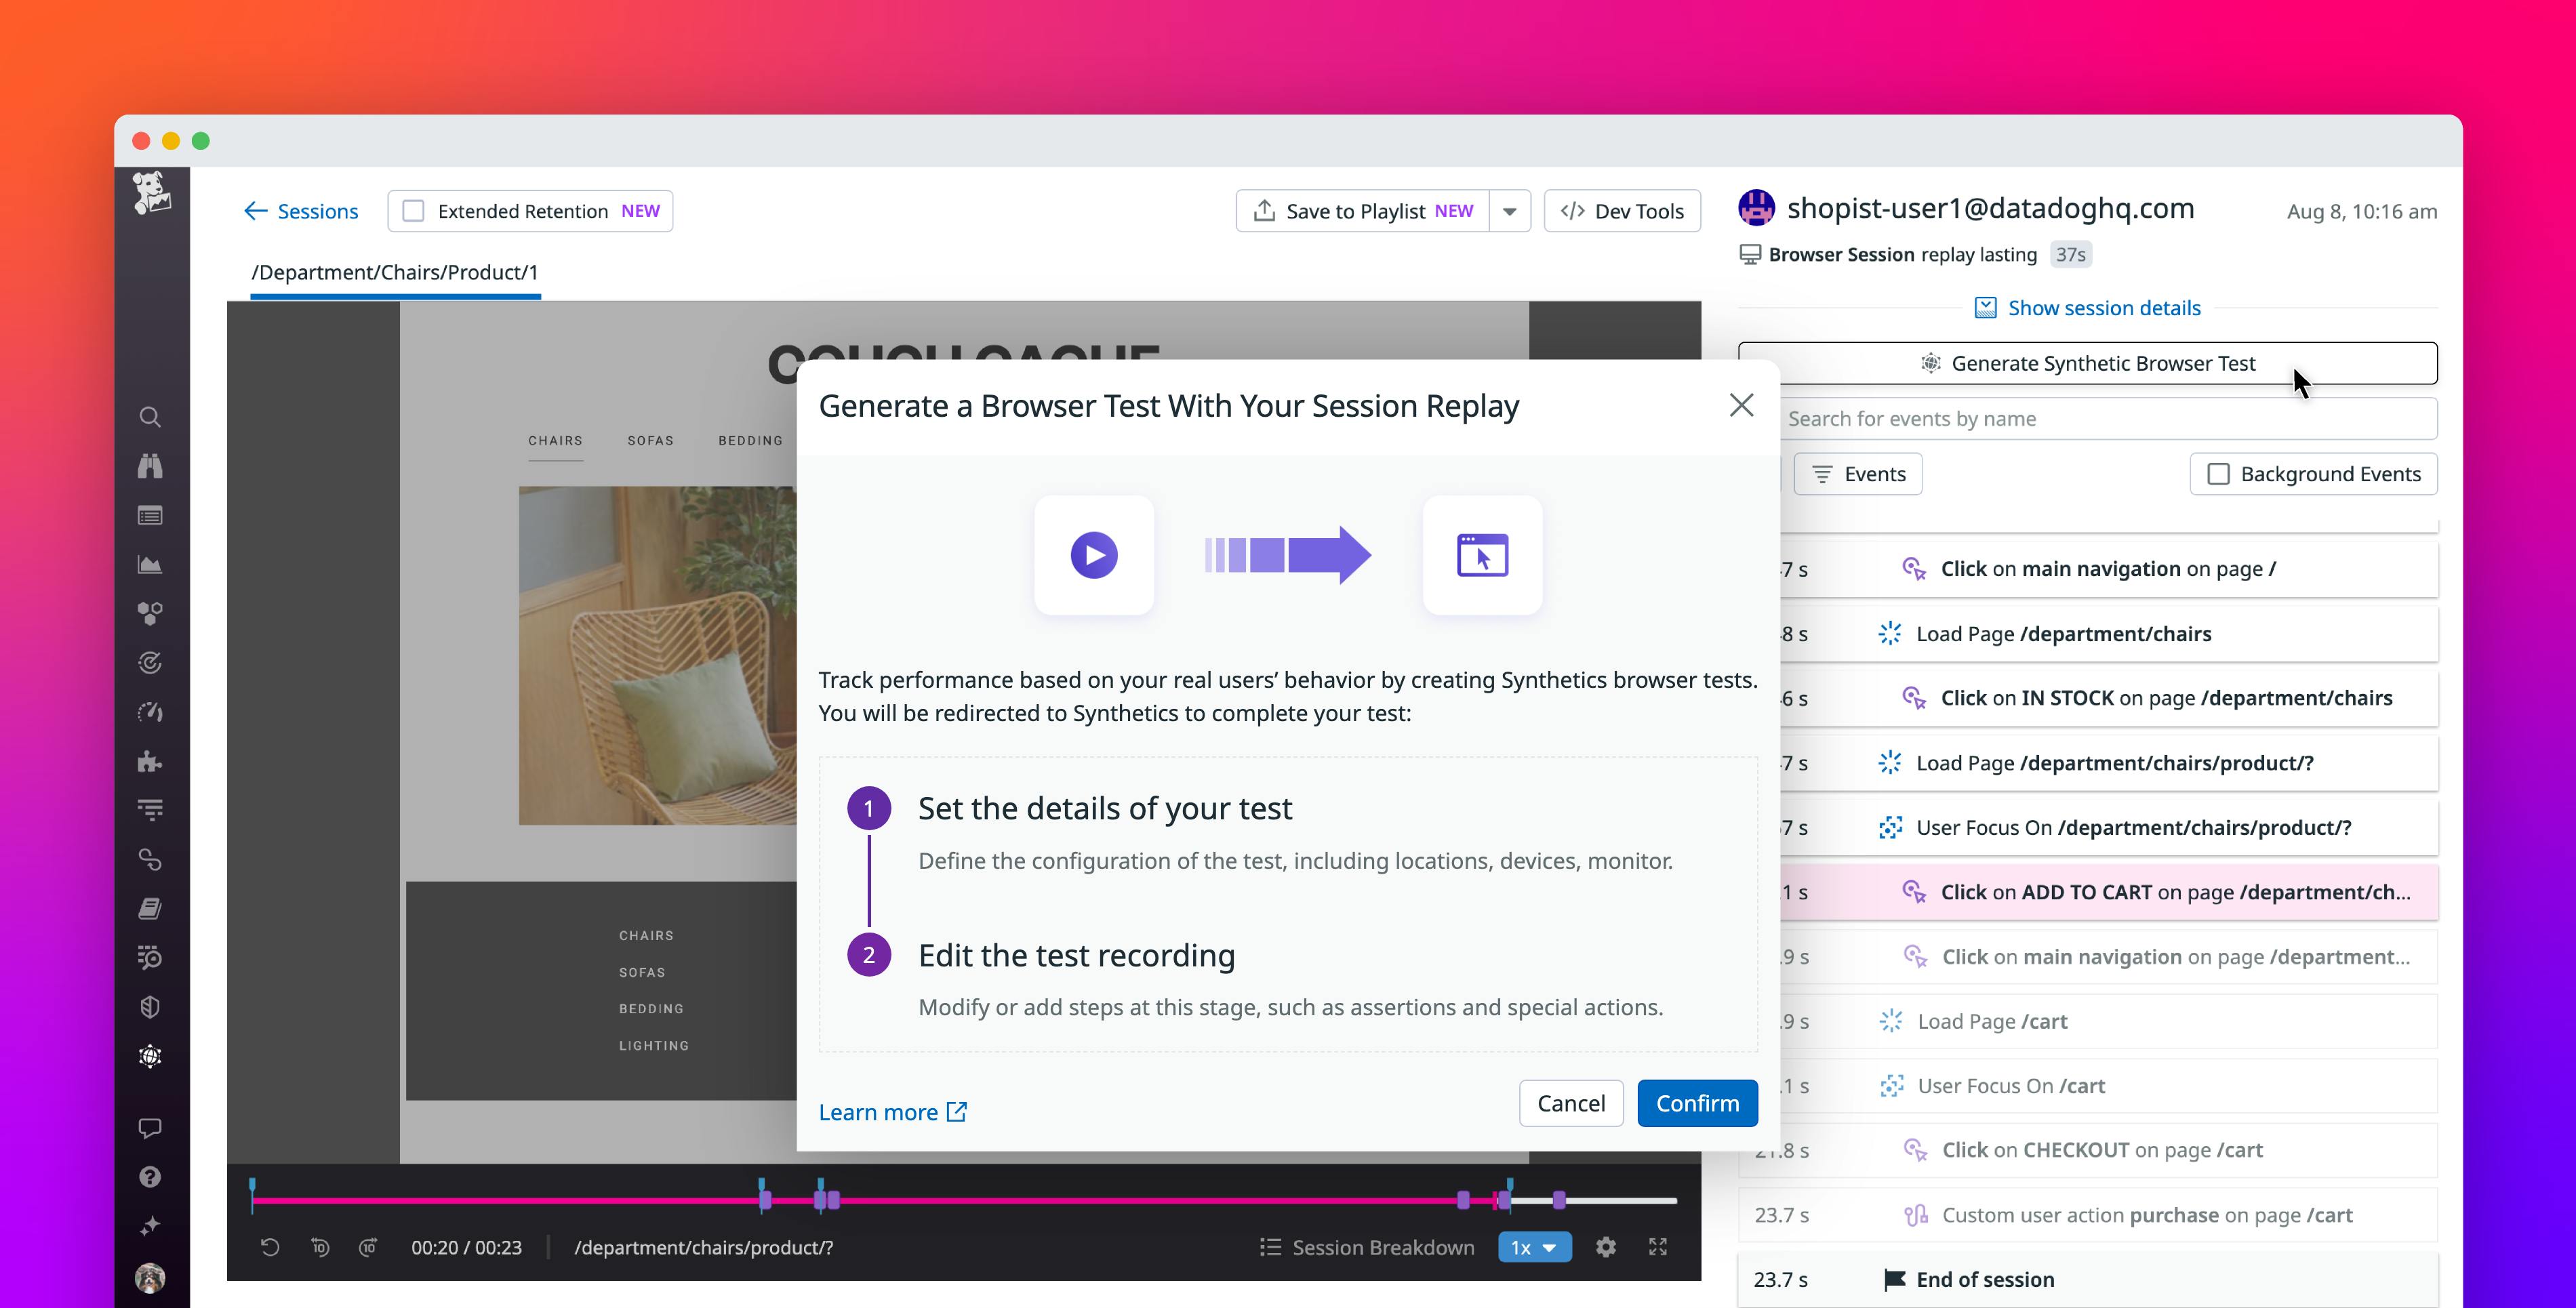Open the list-with-magnifier icon in sidebar
Image resolution: width=2576 pixels, height=1308 pixels.
click(x=150, y=958)
